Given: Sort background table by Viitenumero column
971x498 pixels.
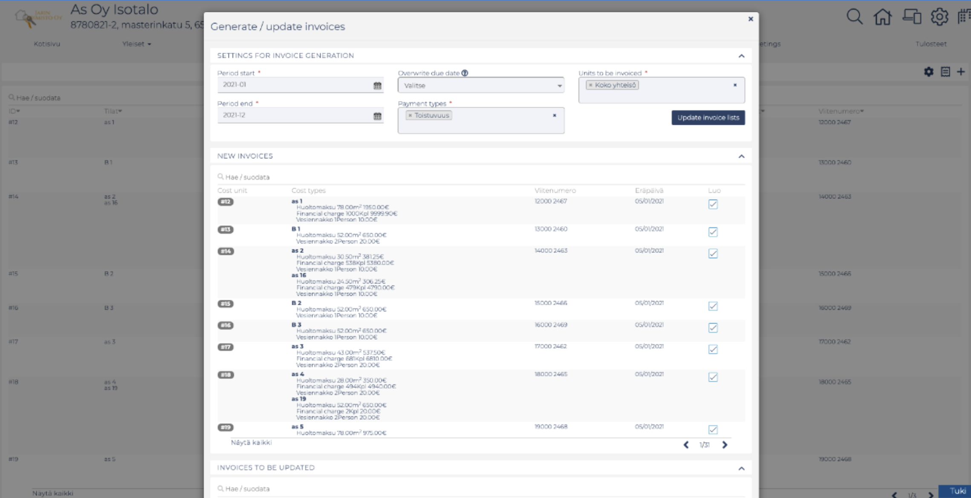Looking at the screenshot, I should point(841,111).
